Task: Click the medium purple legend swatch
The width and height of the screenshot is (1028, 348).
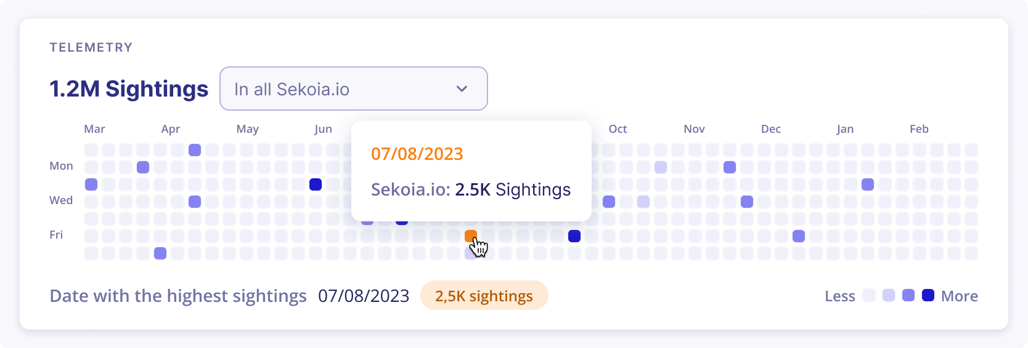Action: [x=908, y=295]
